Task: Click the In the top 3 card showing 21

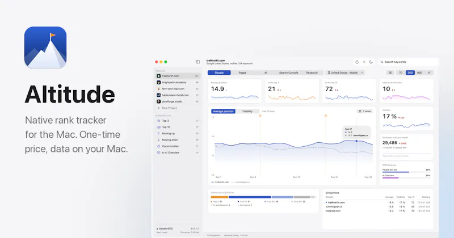Action: click(x=292, y=91)
